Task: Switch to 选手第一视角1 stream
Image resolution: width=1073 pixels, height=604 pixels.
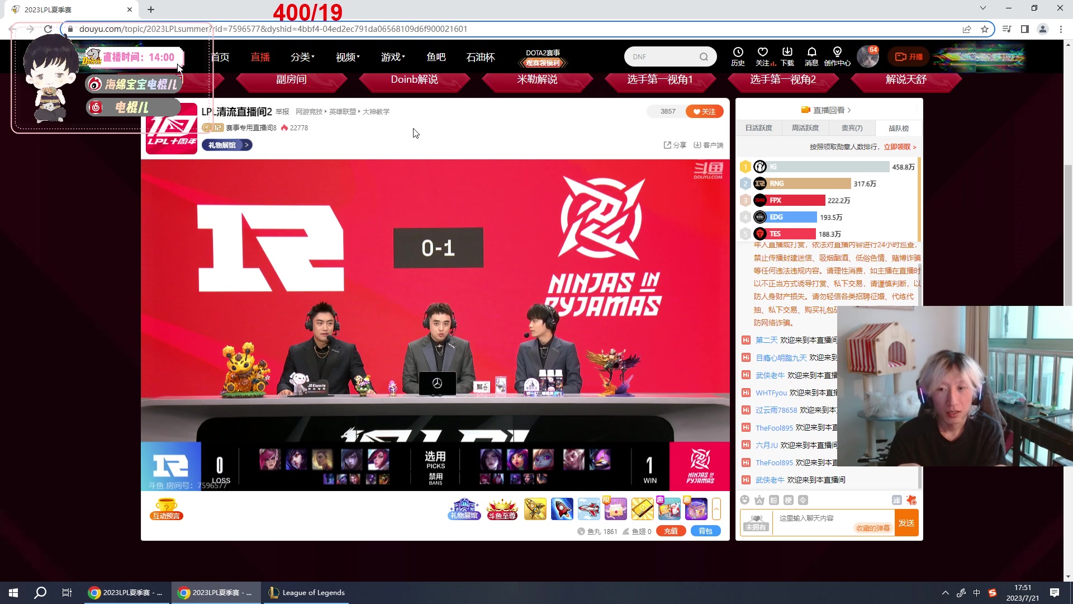Action: click(x=660, y=79)
